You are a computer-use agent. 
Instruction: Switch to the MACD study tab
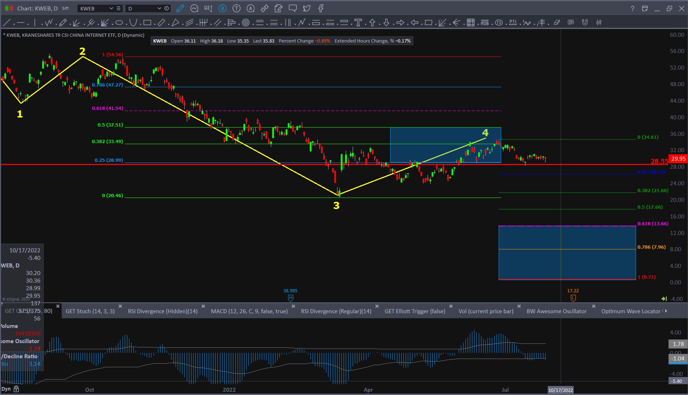pos(249,311)
